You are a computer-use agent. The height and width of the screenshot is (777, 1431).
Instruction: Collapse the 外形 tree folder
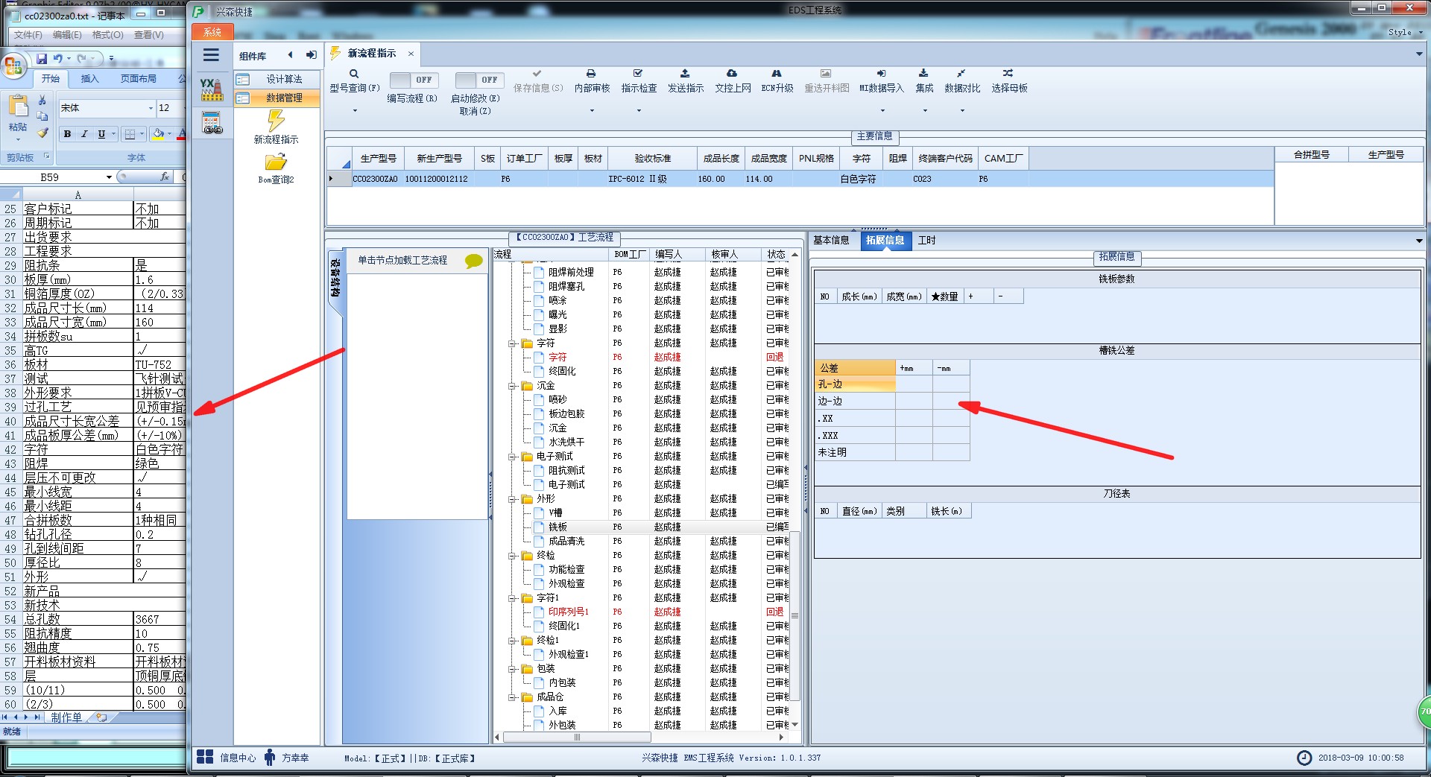point(512,499)
